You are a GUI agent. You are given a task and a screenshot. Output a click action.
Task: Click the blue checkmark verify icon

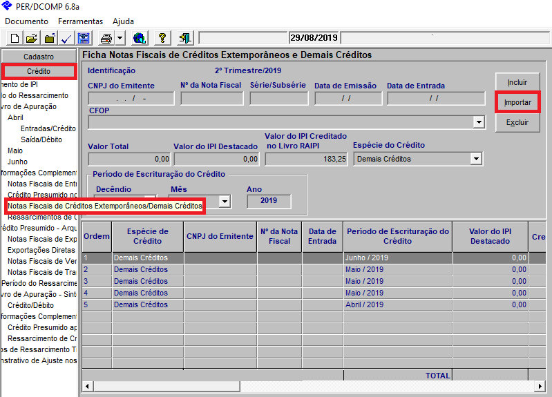coord(66,38)
